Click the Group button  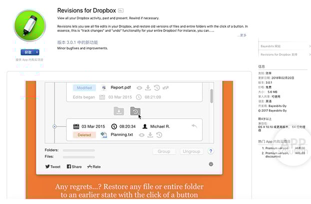[164, 152]
